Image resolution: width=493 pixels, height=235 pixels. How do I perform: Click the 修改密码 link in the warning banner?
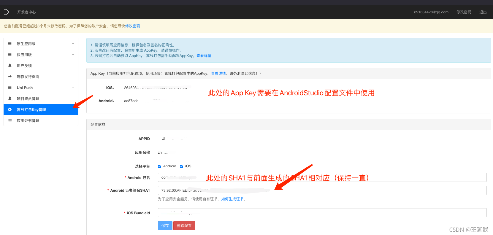coord(132,26)
